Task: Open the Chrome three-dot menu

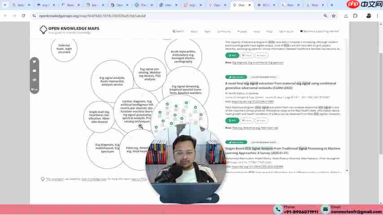Action: 377,16
